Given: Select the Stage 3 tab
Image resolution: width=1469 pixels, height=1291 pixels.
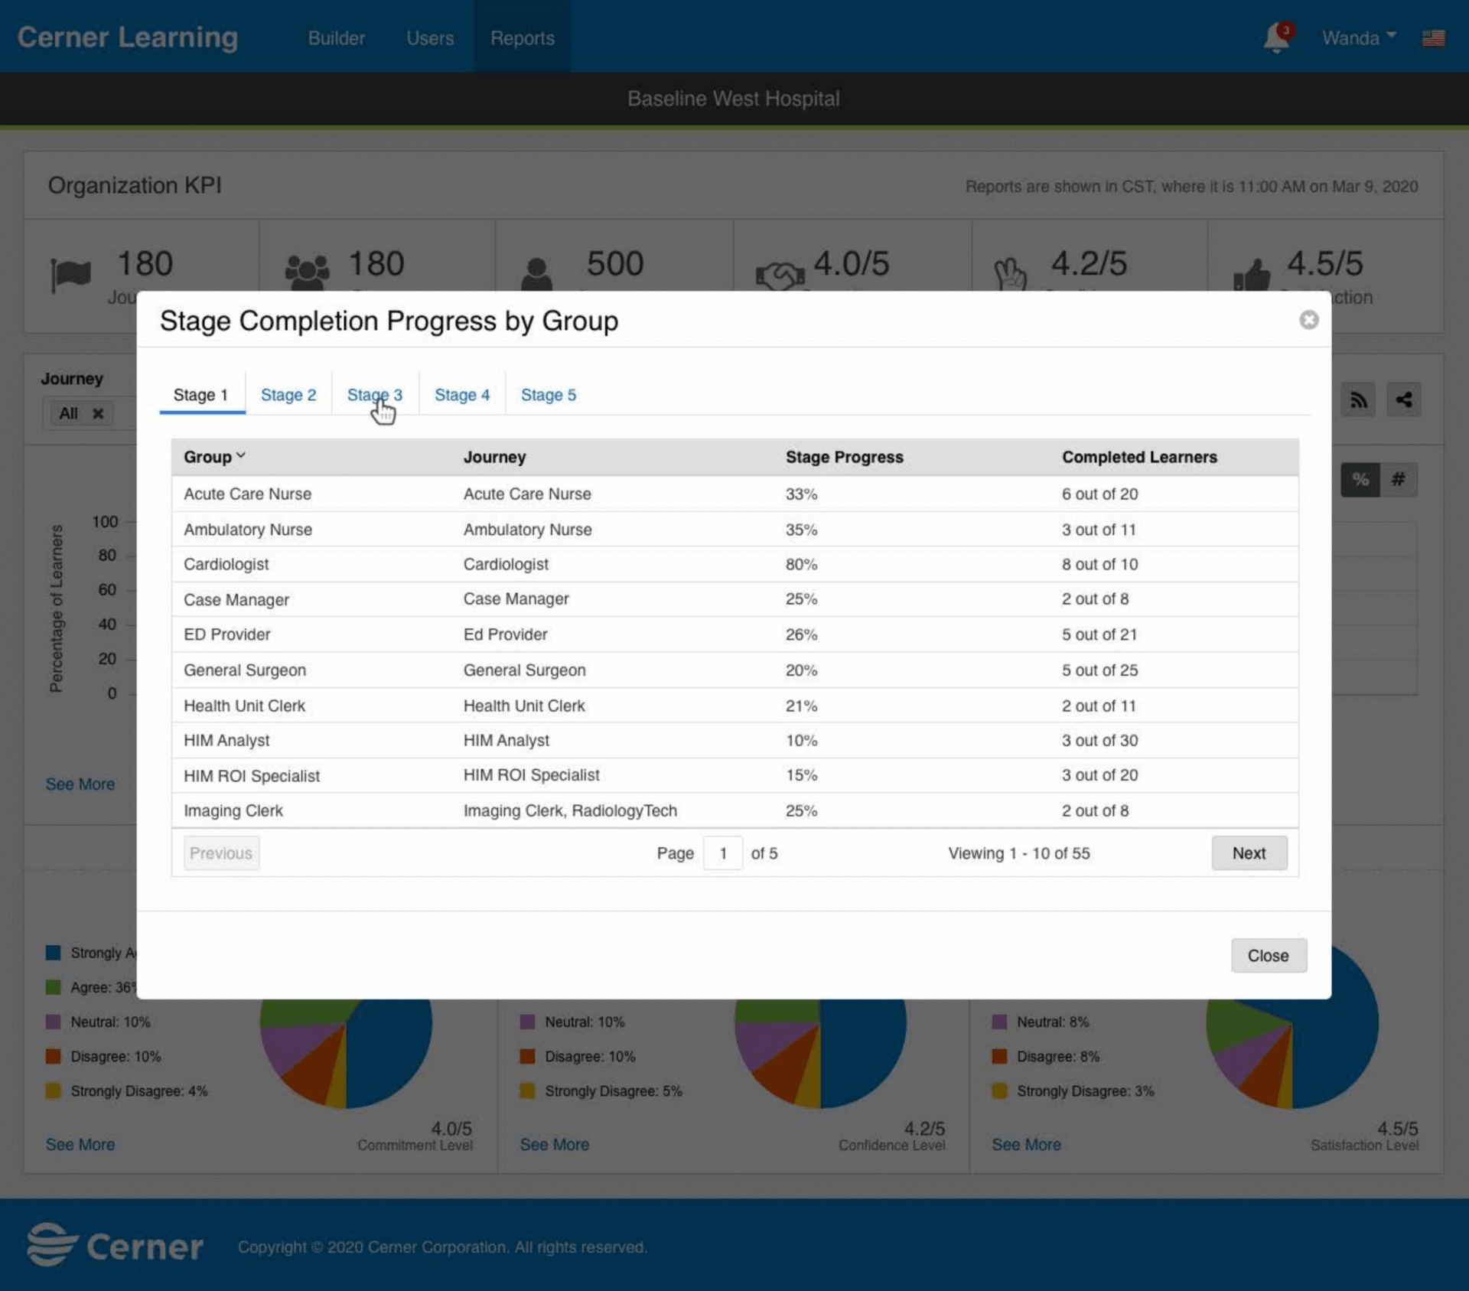Looking at the screenshot, I should tap(375, 395).
